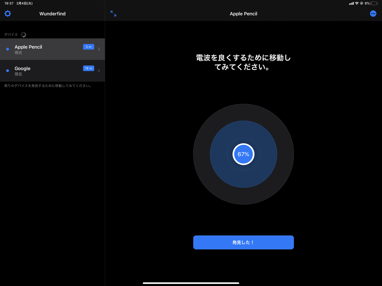This screenshot has width=382, height=286.
Task: Tap the 発見した！ button
Action: (x=244, y=243)
